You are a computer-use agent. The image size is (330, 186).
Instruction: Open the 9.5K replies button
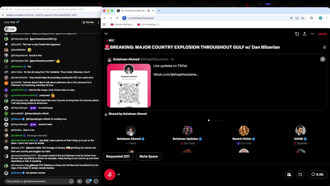pyautogui.click(x=317, y=175)
